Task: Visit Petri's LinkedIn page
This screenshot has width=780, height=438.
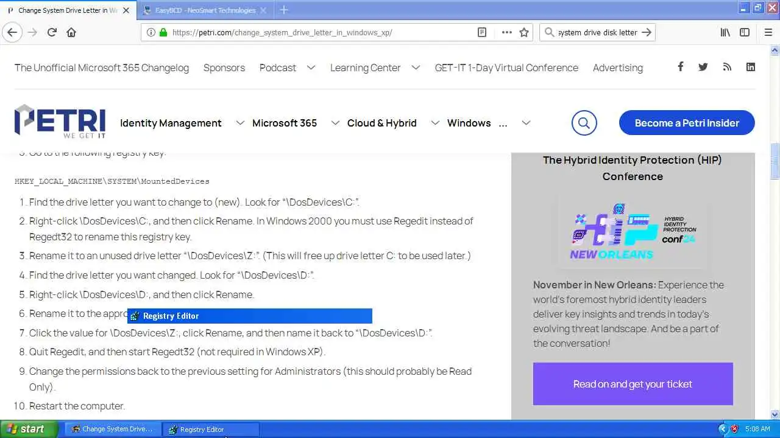Action: pyautogui.click(x=751, y=67)
